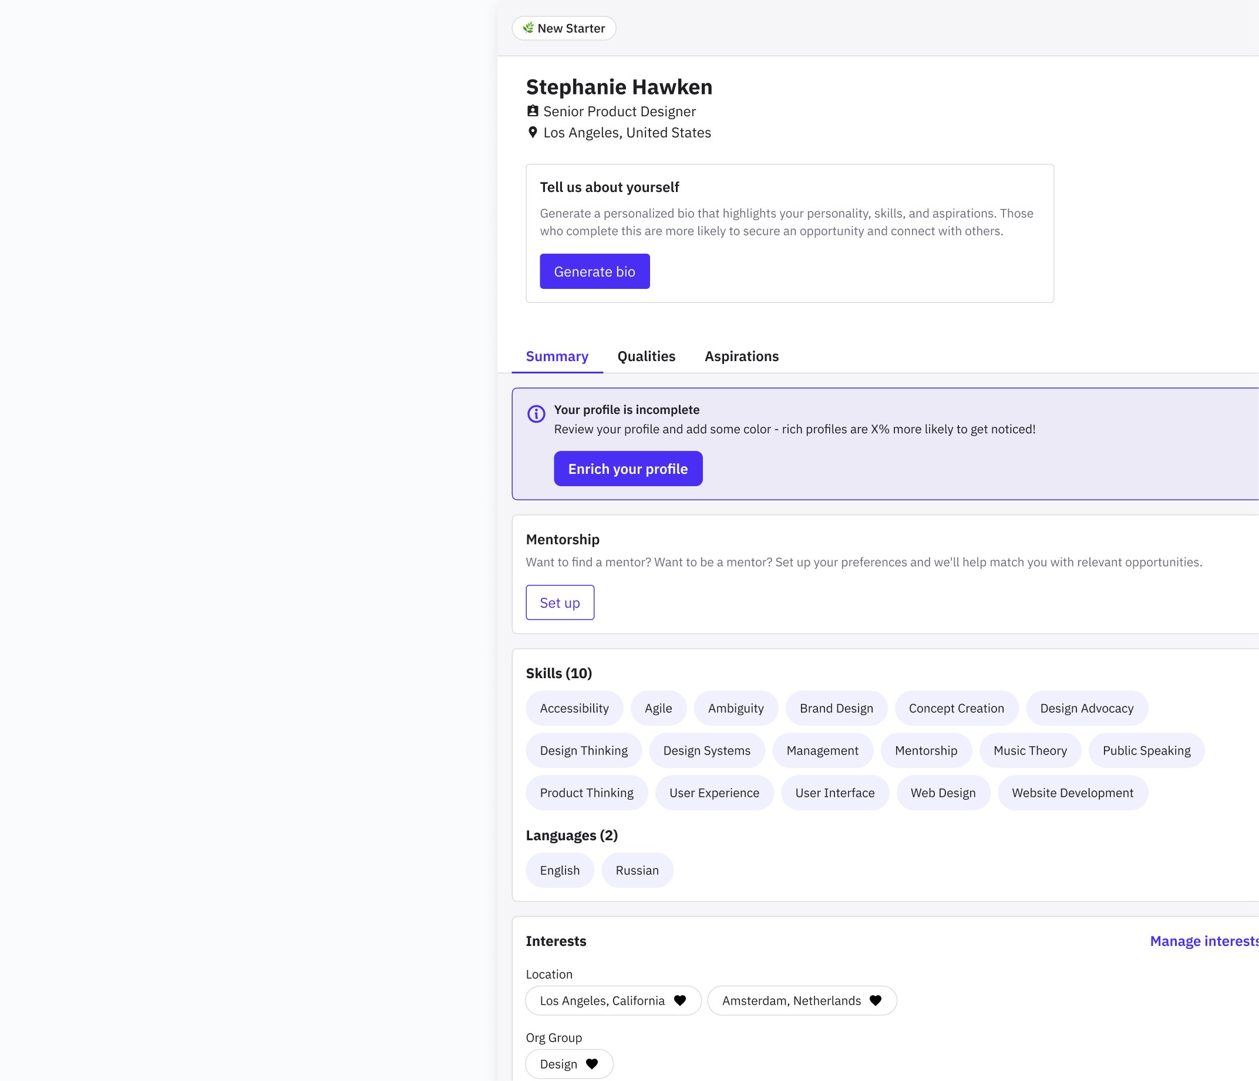Click the Russian language chip

tap(637, 871)
